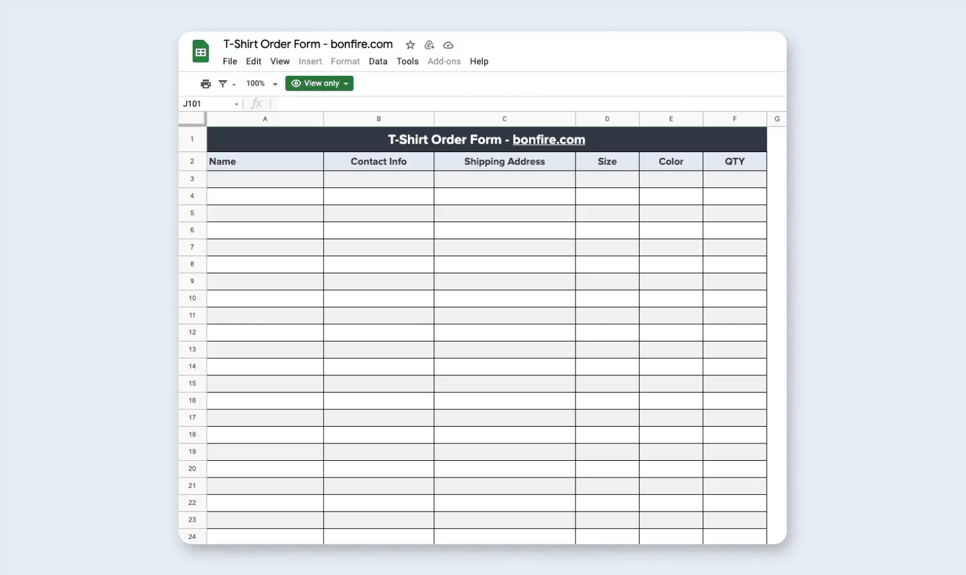
Task: Check document save status via the cloud icon
Action: pyautogui.click(x=448, y=45)
